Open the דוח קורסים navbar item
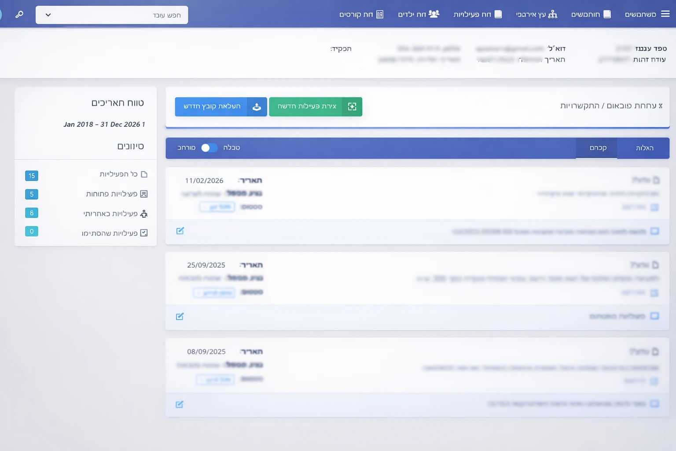Screen dimensions: 676x451 click(361, 14)
